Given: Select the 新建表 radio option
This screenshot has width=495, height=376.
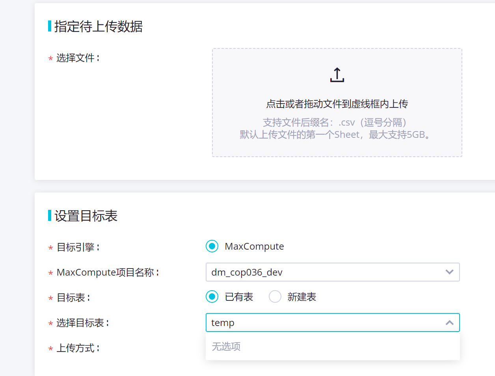Looking at the screenshot, I should point(275,296).
